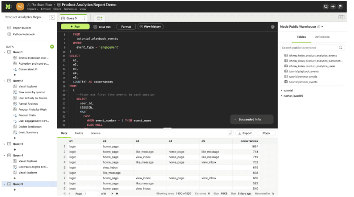Export the query results
The width and height of the screenshot is (354, 197).
pos(245,133)
